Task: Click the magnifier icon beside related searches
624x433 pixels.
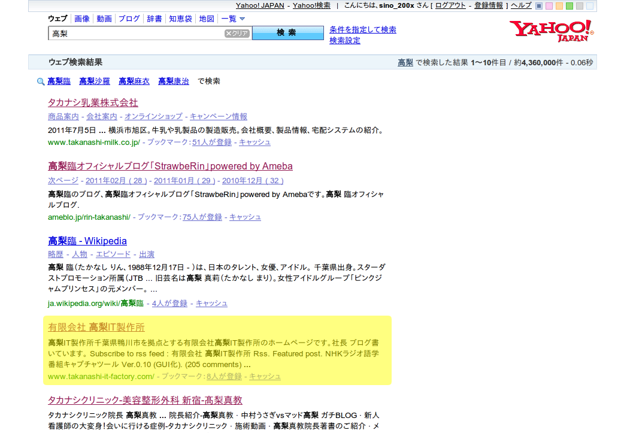Action: coord(41,81)
